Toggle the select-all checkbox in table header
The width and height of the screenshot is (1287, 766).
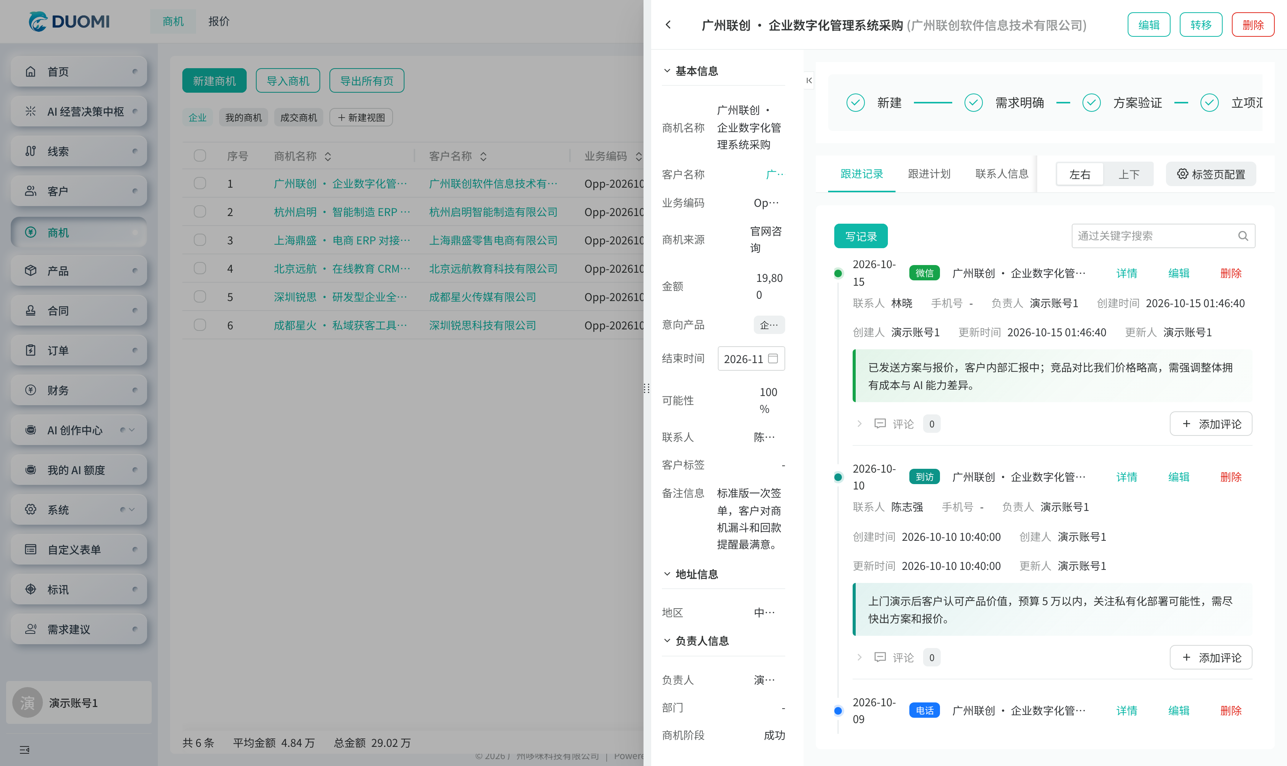click(200, 156)
